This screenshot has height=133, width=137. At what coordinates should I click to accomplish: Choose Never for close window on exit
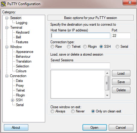pyautogui.click(x=73, y=111)
